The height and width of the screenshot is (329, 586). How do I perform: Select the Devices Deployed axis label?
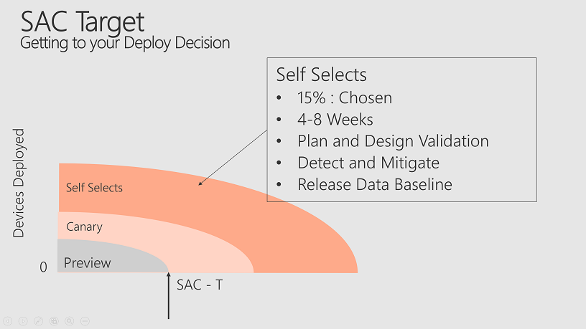[x=19, y=183]
